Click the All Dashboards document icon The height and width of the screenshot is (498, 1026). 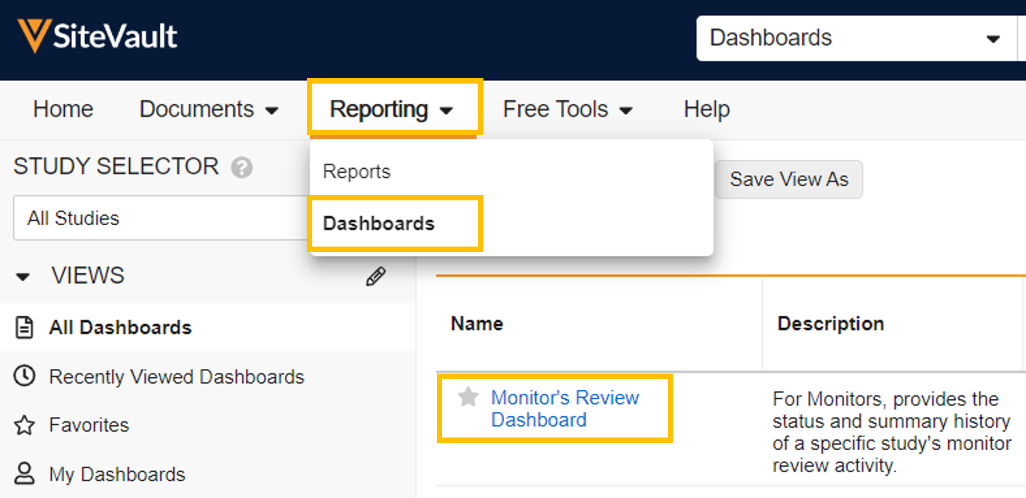click(x=24, y=327)
